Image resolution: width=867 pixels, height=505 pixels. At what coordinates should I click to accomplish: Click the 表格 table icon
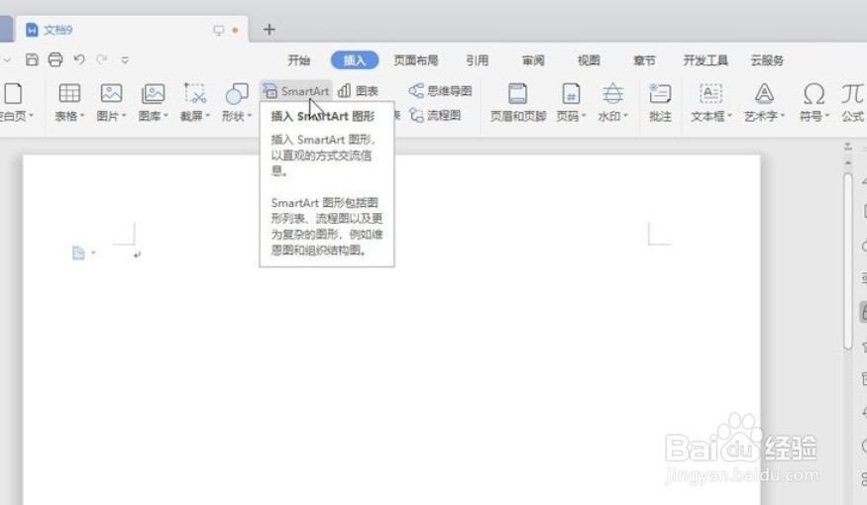point(69,93)
